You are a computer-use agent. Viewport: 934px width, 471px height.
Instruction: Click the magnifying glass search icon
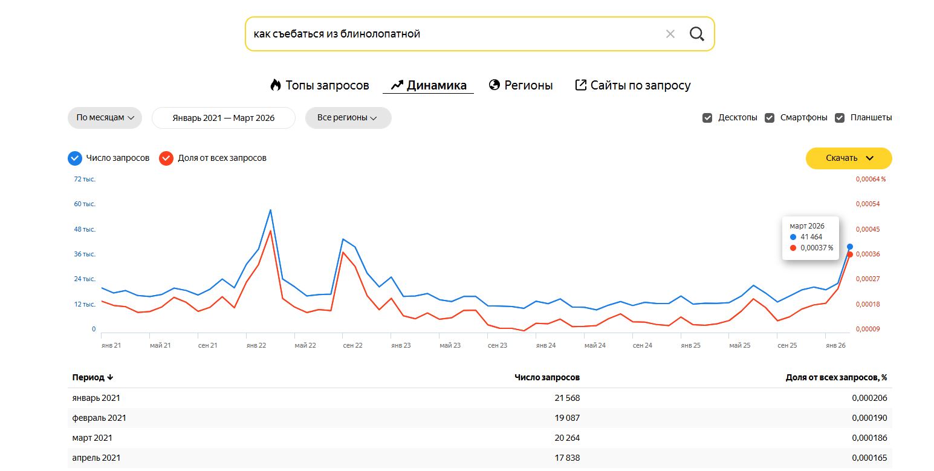(x=697, y=34)
